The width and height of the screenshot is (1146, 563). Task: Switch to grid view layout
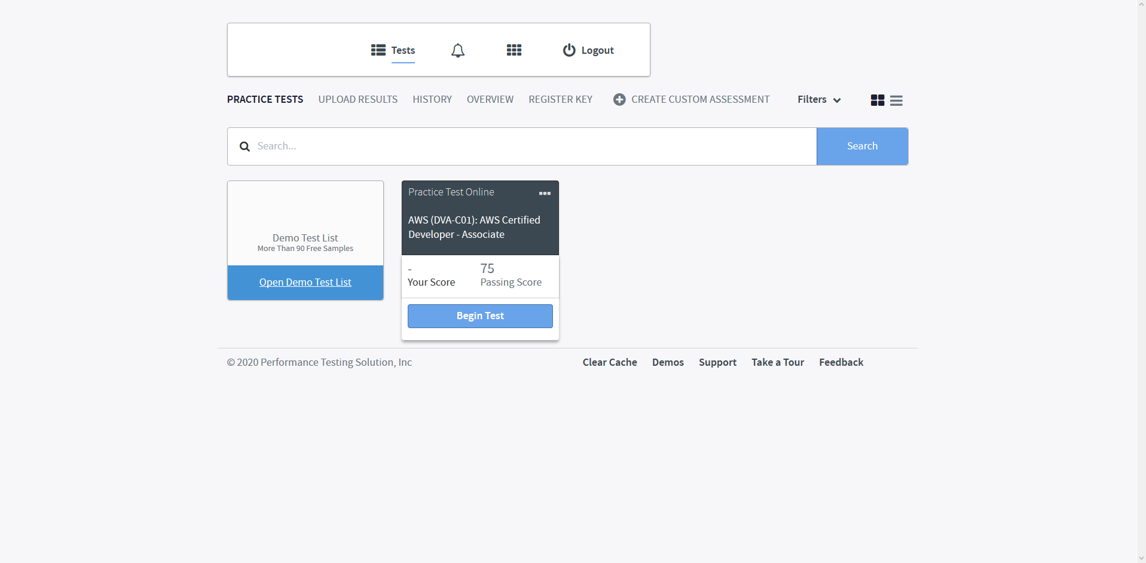(x=878, y=100)
